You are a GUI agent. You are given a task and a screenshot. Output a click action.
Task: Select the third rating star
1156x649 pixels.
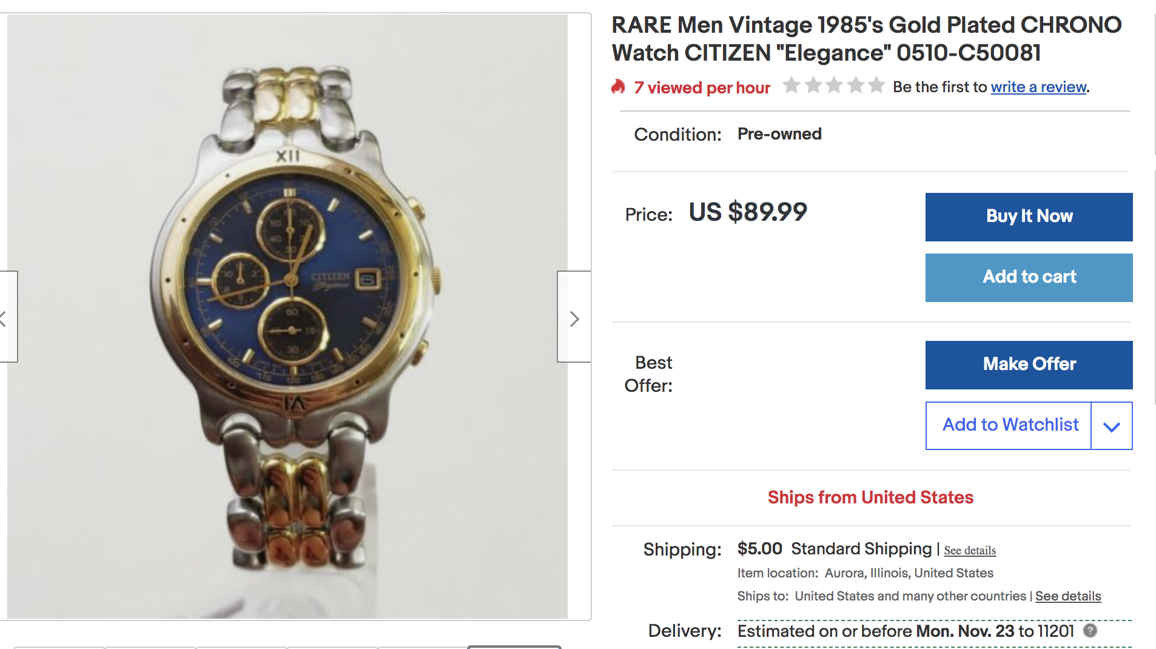tap(834, 86)
